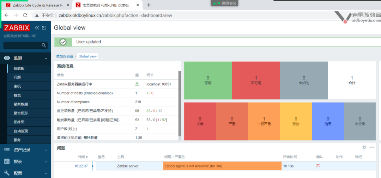Click the ZABBIX logo
The image size is (381, 178).
coord(17,28)
